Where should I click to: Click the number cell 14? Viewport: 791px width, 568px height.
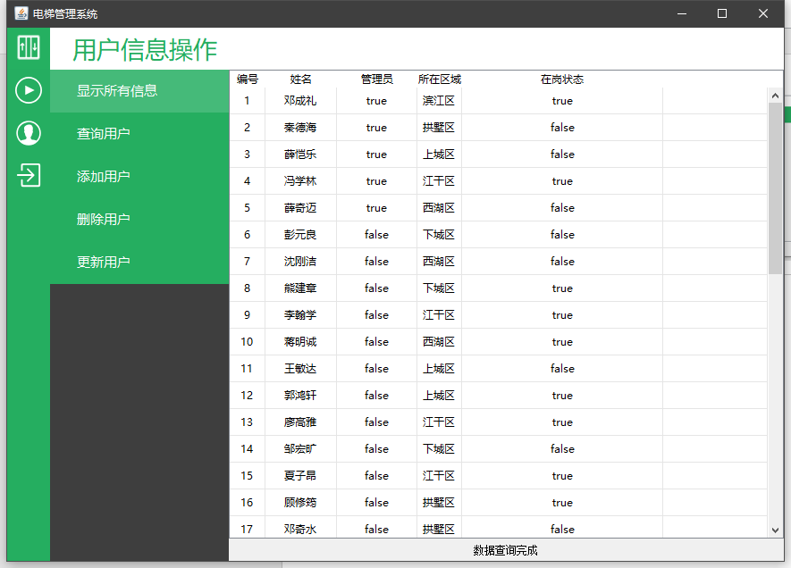[248, 448]
